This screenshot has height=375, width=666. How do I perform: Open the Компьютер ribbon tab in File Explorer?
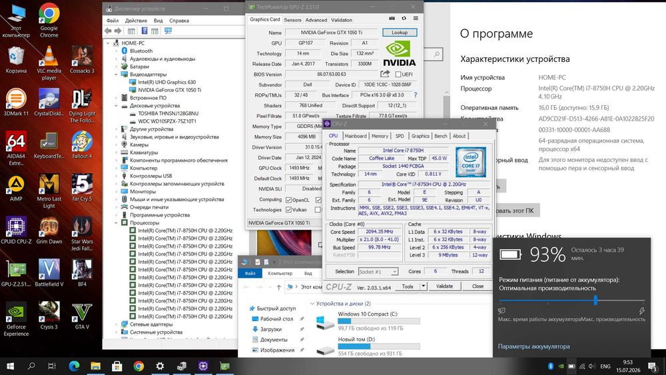[280, 273]
